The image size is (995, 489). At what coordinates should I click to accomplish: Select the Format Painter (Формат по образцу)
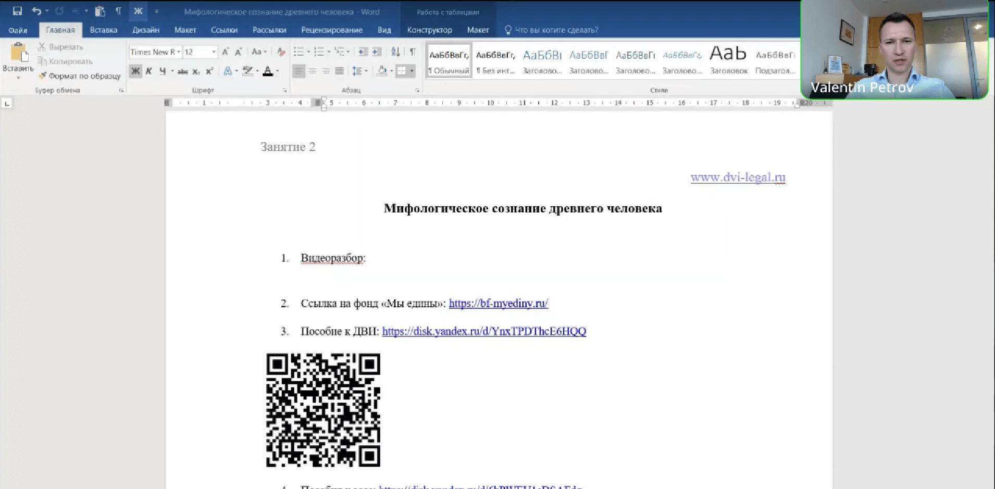coord(79,76)
